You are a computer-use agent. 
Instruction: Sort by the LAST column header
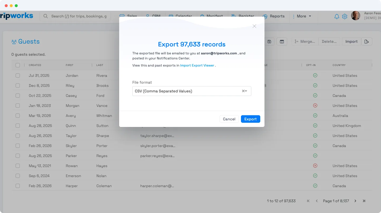click(x=100, y=65)
